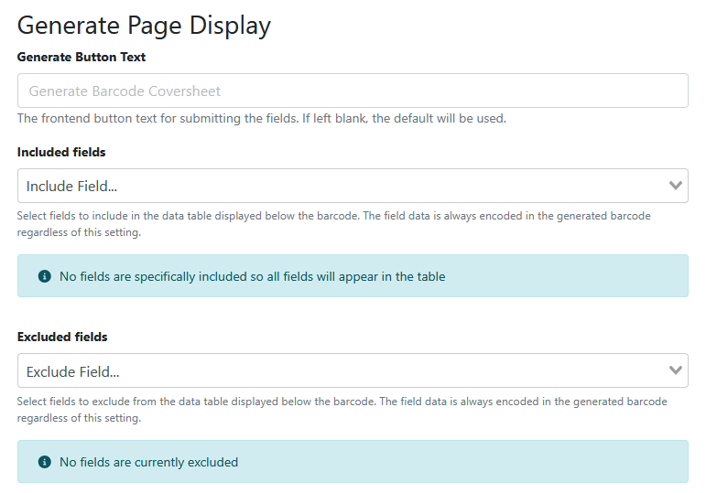Click the 'Select fields to exclude' description text
This screenshot has height=493, width=706.
click(342, 410)
